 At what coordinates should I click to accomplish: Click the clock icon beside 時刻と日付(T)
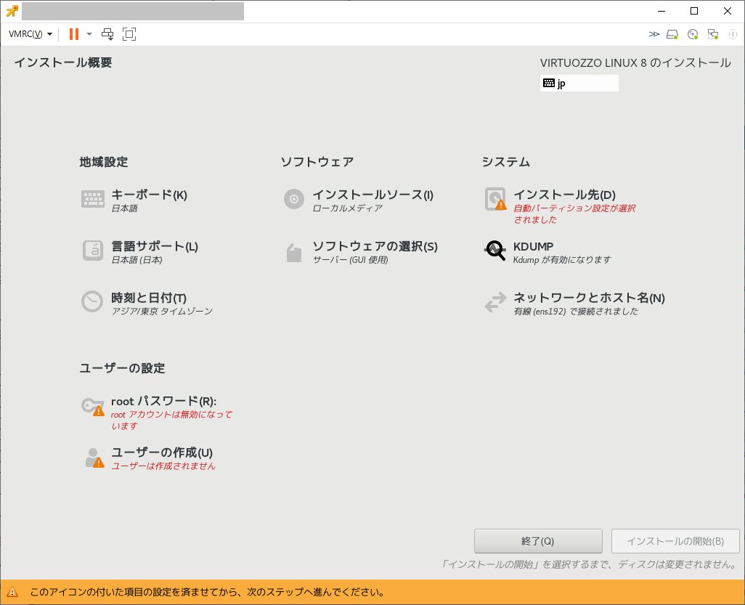[x=92, y=302]
